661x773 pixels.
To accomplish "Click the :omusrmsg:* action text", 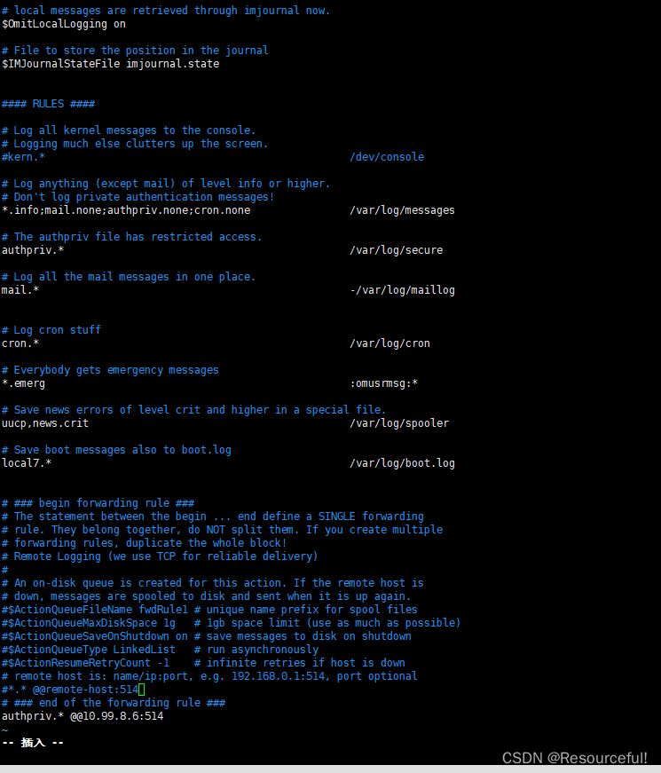I will (x=383, y=383).
